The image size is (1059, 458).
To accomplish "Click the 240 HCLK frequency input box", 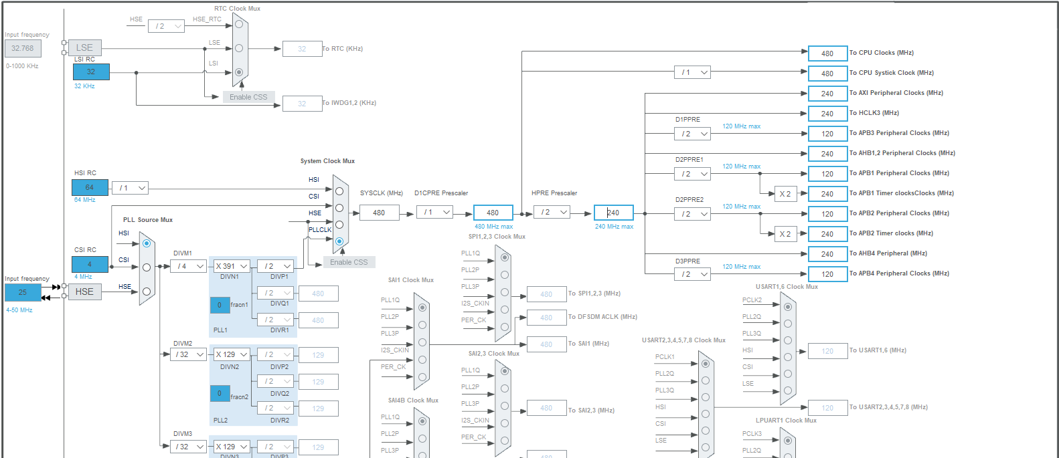I will [614, 213].
